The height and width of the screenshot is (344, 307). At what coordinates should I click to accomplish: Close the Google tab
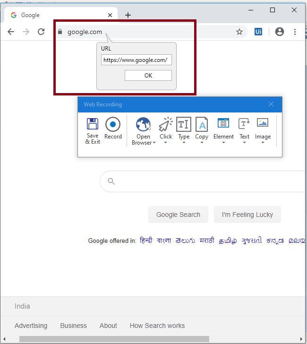(110, 15)
